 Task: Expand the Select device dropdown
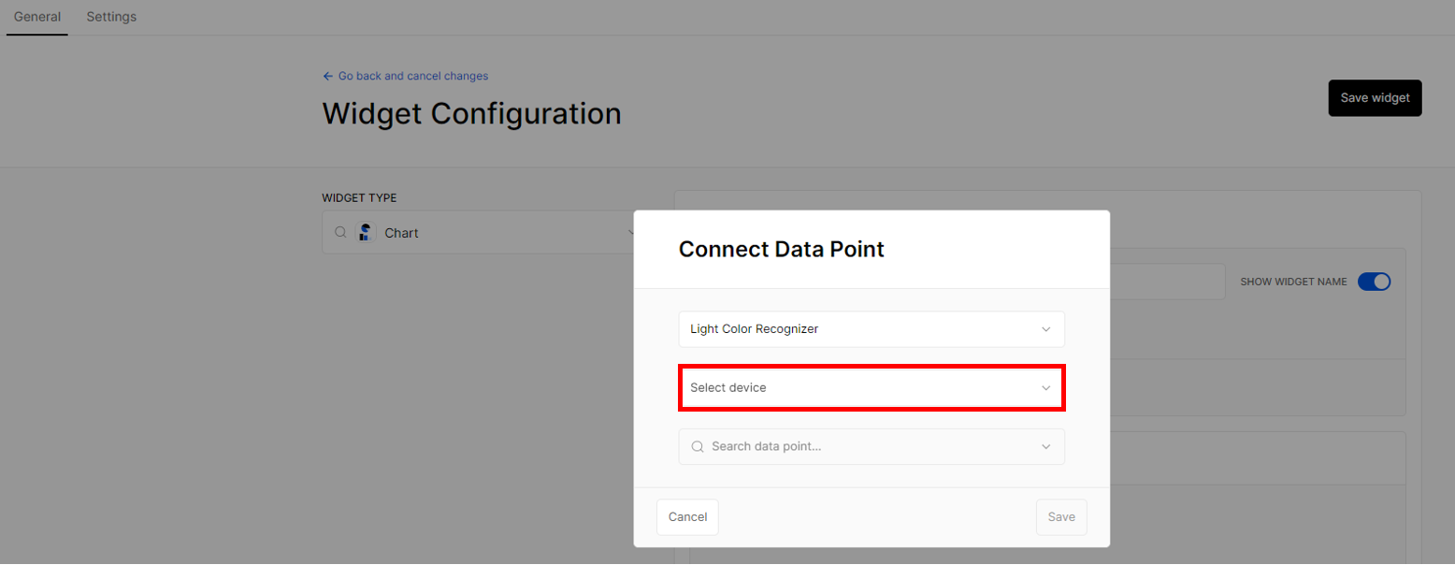pos(872,387)
